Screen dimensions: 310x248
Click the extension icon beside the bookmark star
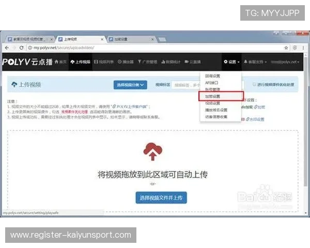tap(295, 48)
